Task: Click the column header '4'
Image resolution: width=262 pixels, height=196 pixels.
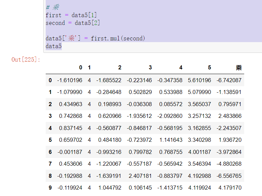Action: tap(181, 67)
